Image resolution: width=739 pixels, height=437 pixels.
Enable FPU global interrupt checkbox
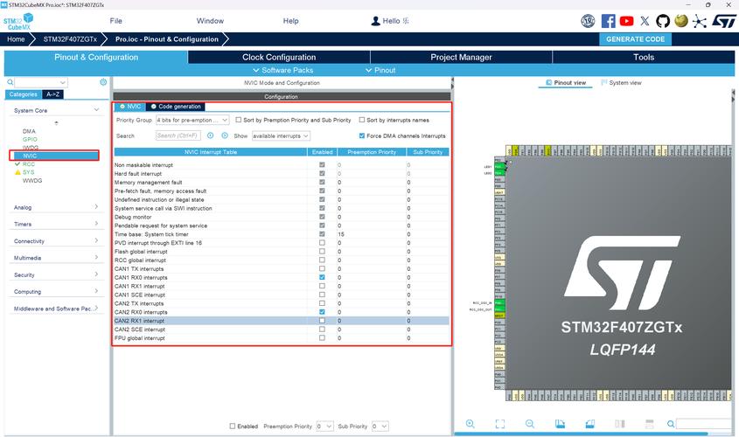point(322,337)
